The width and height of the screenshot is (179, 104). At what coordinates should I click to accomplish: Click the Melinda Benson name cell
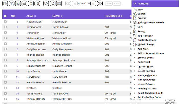coord(62,83)
